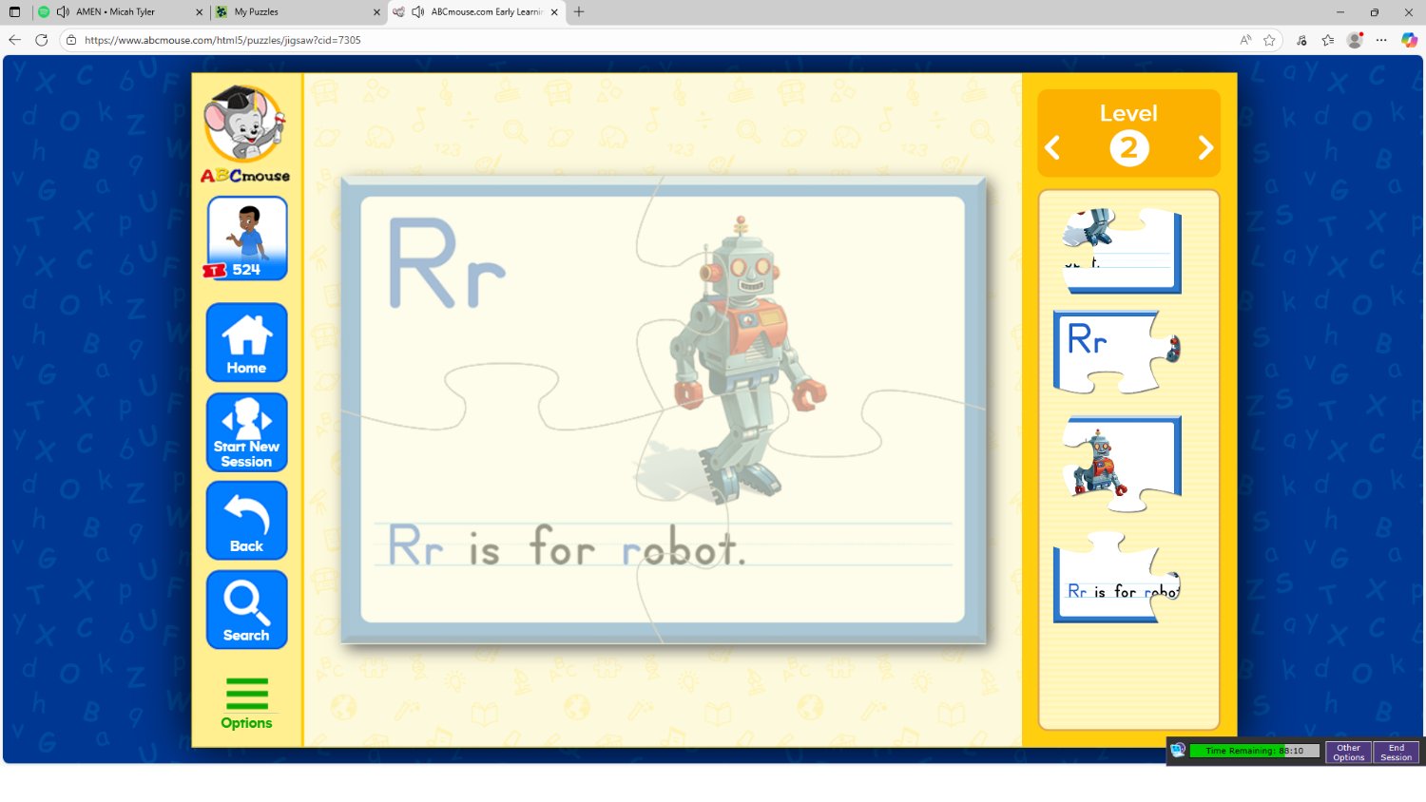
Task: Open browser extensions icon
Action: pyautogui.click(x=1301, y=40)
